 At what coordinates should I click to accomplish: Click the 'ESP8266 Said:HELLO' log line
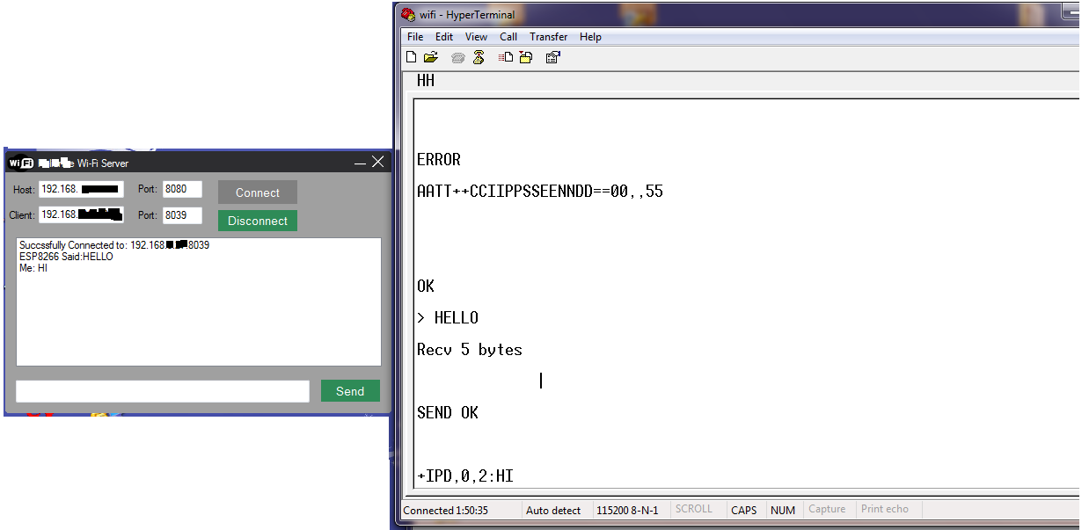tap(66, 257)
